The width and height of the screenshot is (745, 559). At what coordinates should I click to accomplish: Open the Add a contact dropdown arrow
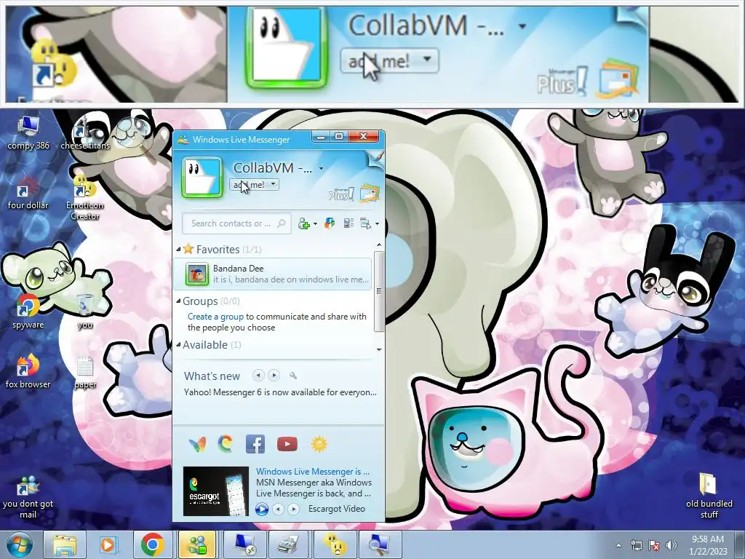tap(315, 224)
